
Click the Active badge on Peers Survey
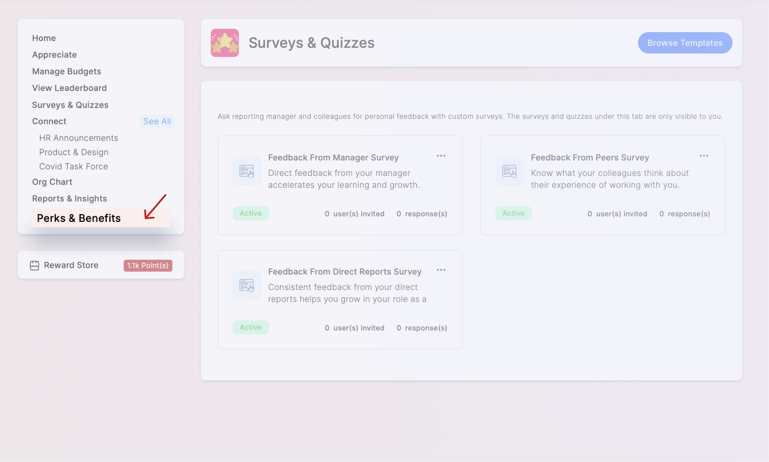click(513, 213)
